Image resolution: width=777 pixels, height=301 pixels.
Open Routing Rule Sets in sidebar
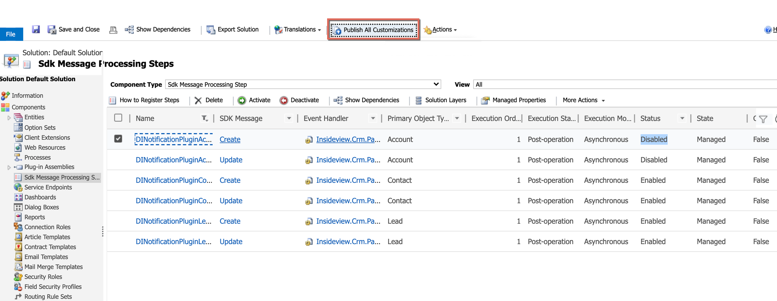pos(48,296)
